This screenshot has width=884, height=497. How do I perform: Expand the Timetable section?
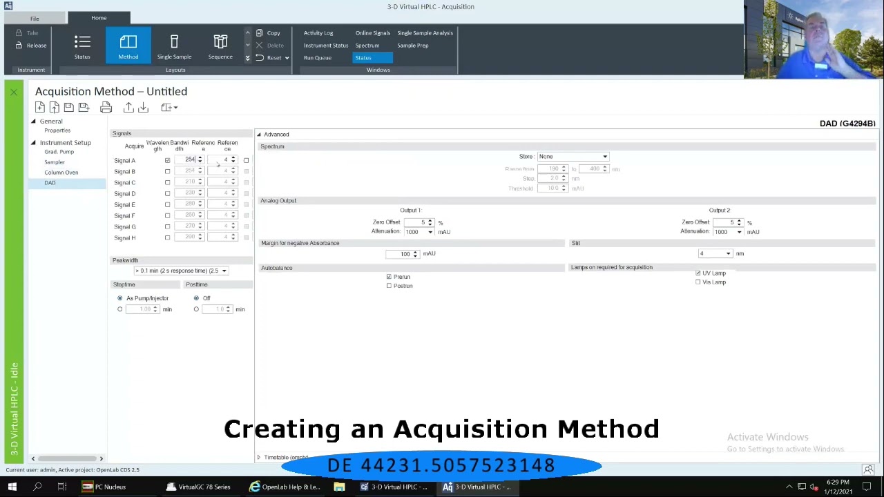click(259, 458)
